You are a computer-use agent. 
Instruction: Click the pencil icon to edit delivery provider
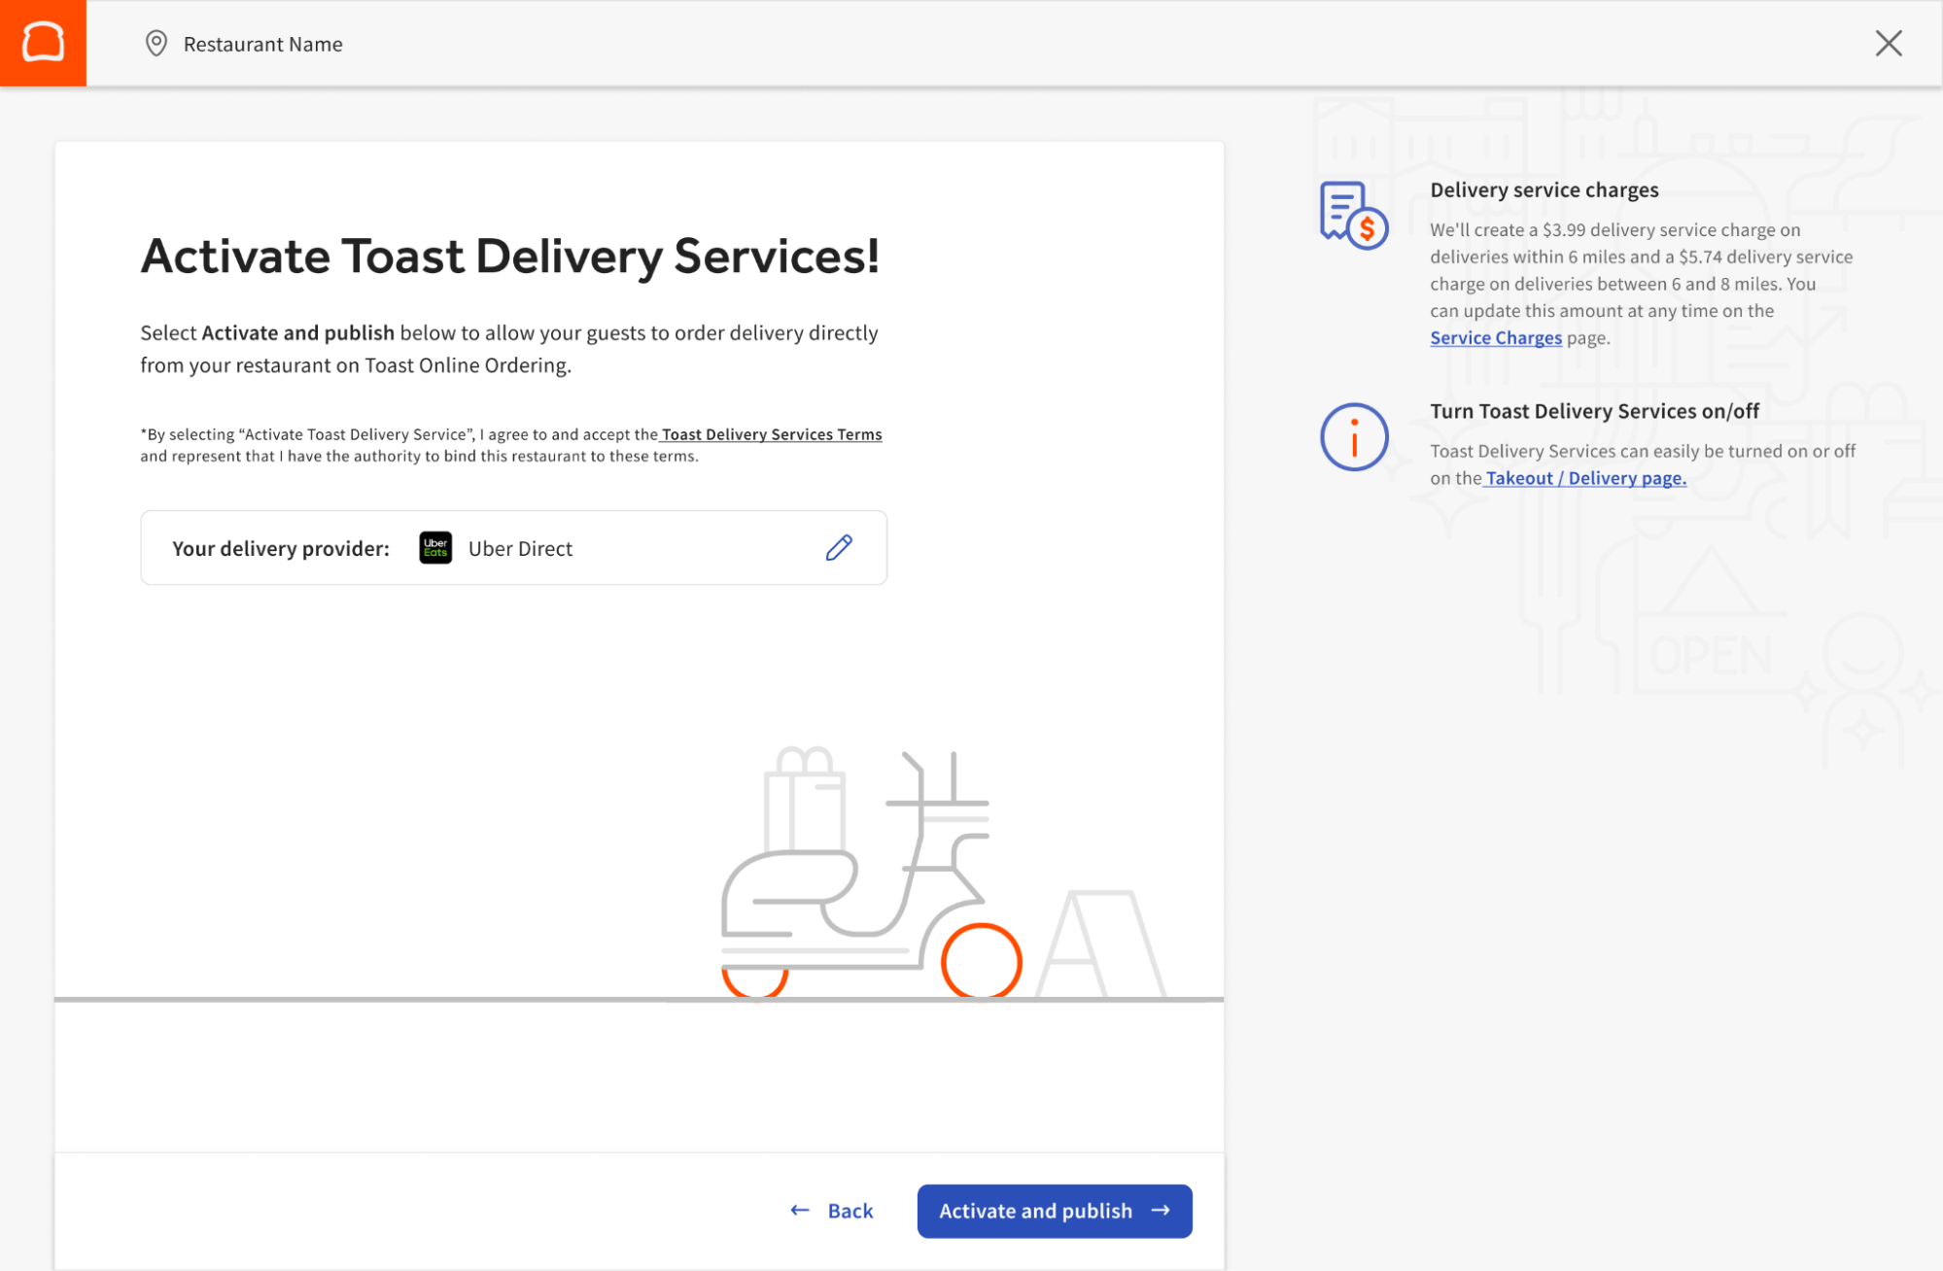click(x=838, y=548)
